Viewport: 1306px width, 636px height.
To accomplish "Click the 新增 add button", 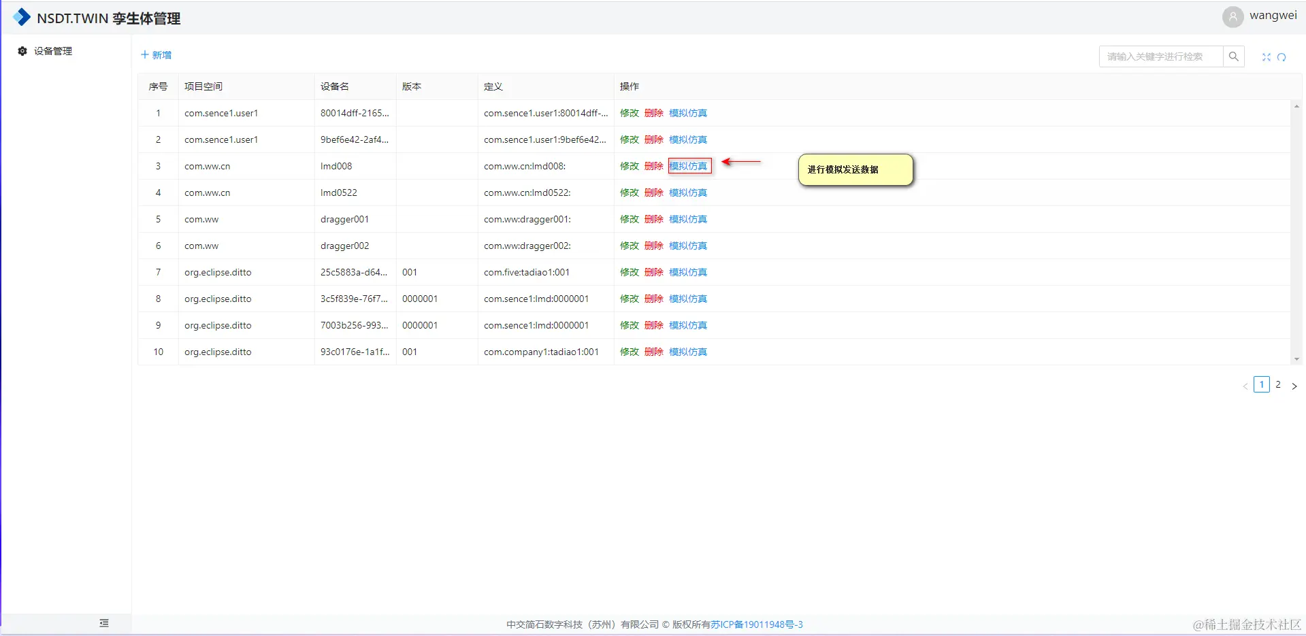I will (156, 55).
